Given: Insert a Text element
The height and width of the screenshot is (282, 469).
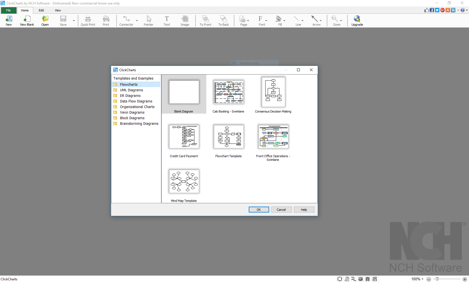Looking at the screenshot, I should click(x=167, y=20).
